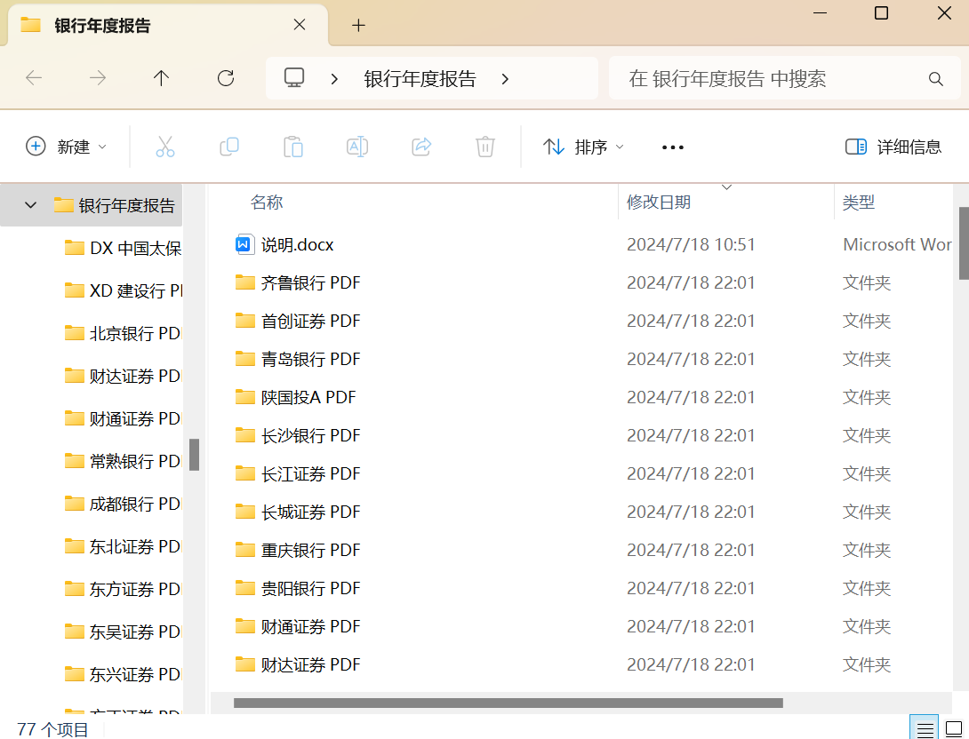
Task: Click the Rename icon
Action: 357,147
